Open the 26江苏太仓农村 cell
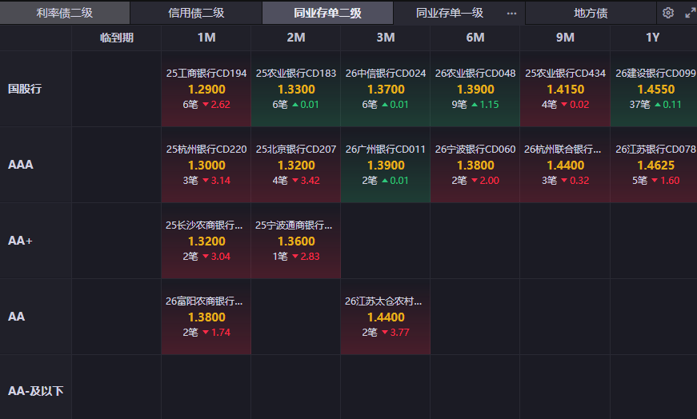The height and width of the screenshot is (419, 697). click(x=386, y=317)
